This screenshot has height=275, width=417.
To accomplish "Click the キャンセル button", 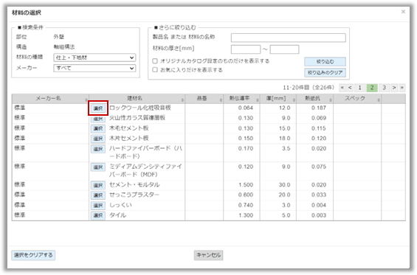I will coord(208,255).
